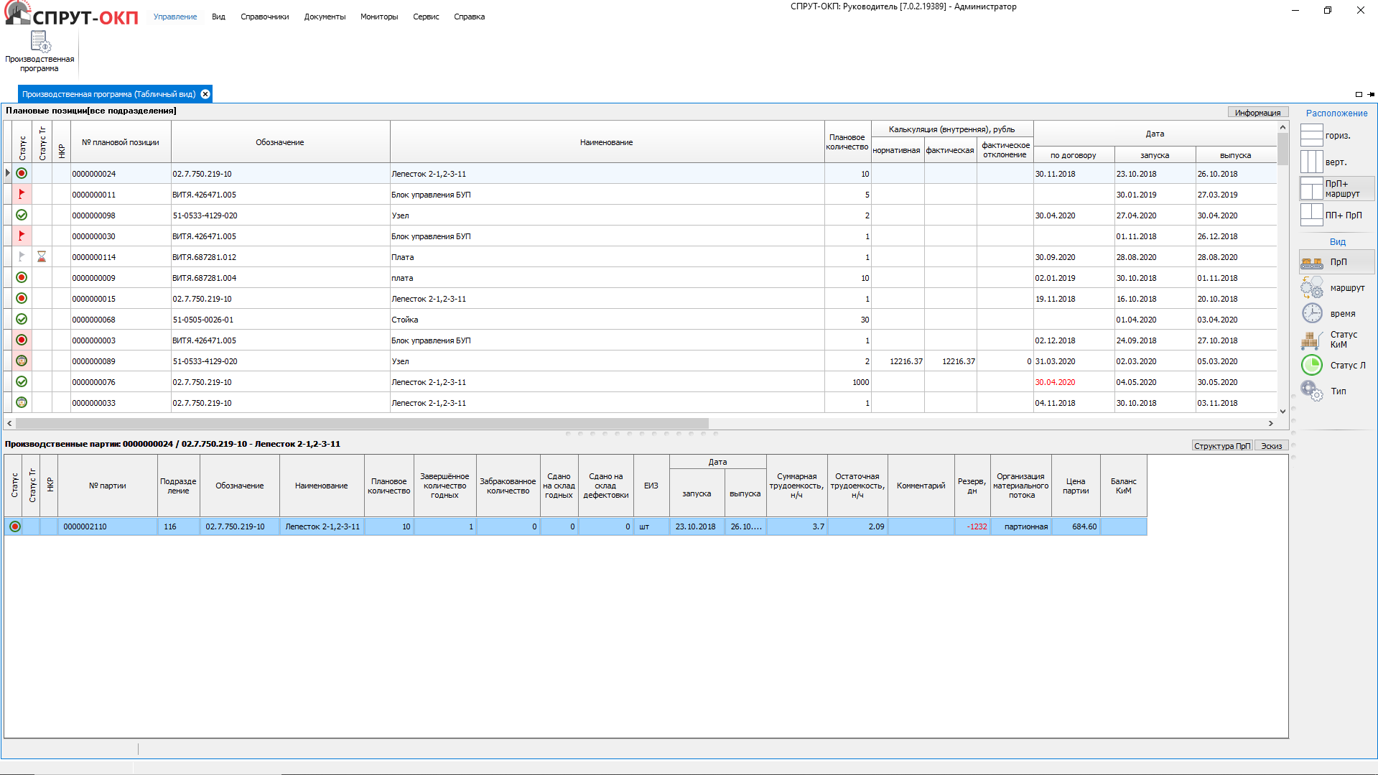Image resolution: width=1378 pixels, height=775 pixels.
Task: Open the Статус КиМ view
Action: [x=1312, y=340]
